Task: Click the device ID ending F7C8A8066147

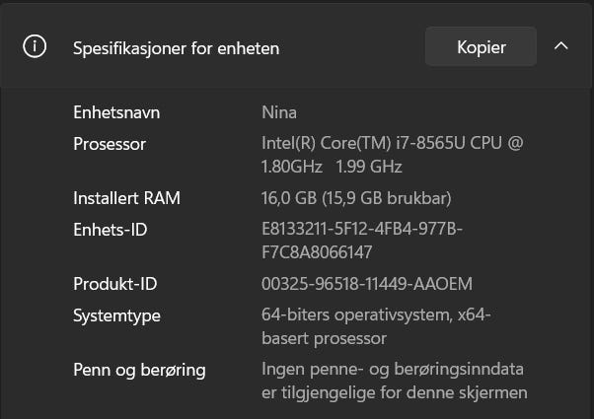Action: (x=317, y=252)
